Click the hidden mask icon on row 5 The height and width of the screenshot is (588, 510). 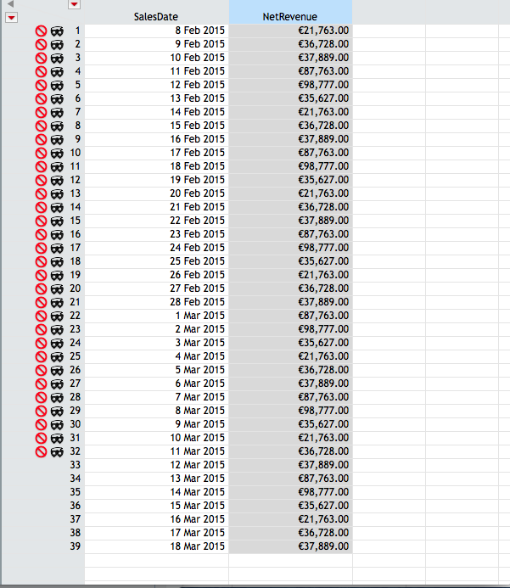[x=57, y=86]
